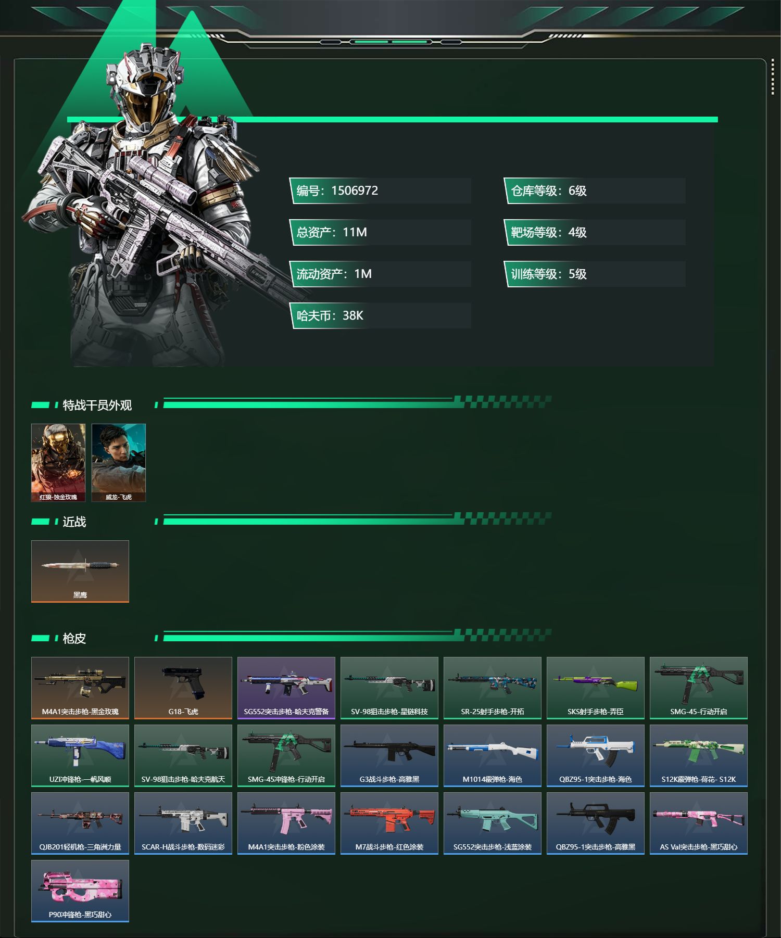Viewport: 781px width, 938px height.
Task: View the SV-98狙击步枪-哈夫克航天 skin
Action: pyautogui.click(x=183, y=755)
